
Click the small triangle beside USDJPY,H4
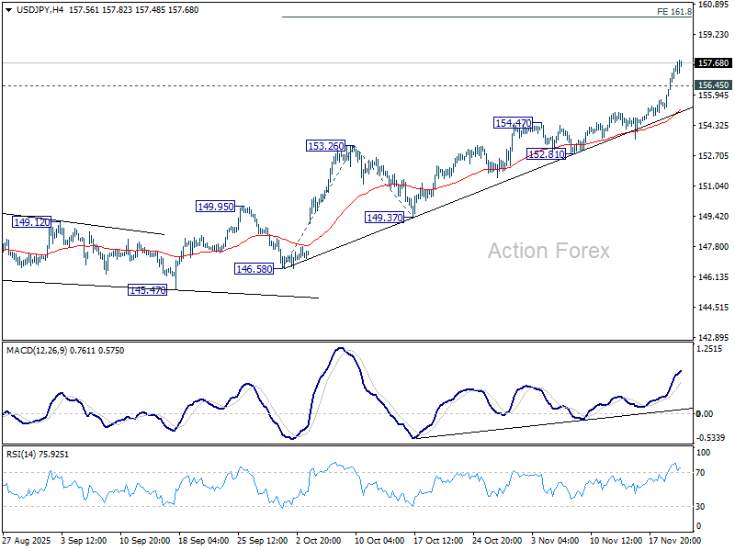coord(7,8)
